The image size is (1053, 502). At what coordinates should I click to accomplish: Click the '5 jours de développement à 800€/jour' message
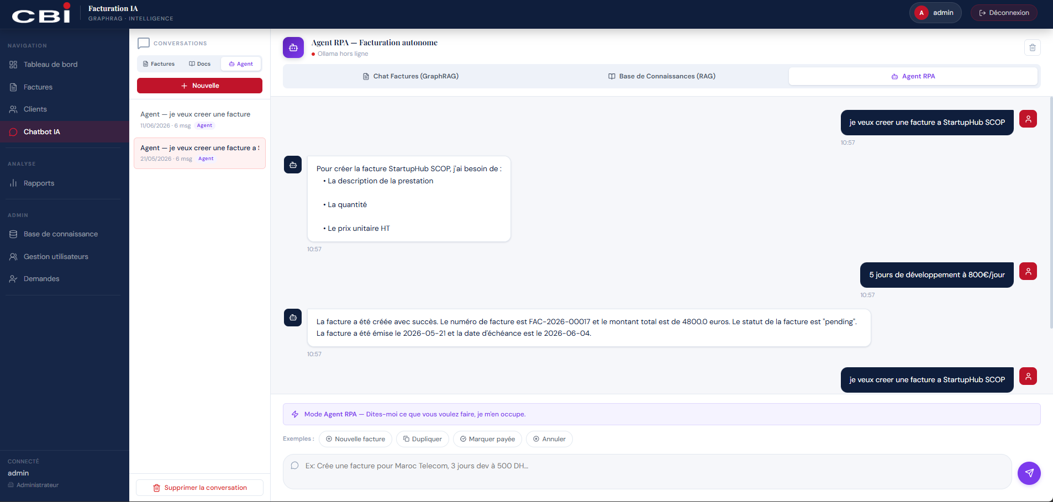[x=936, y=275]
